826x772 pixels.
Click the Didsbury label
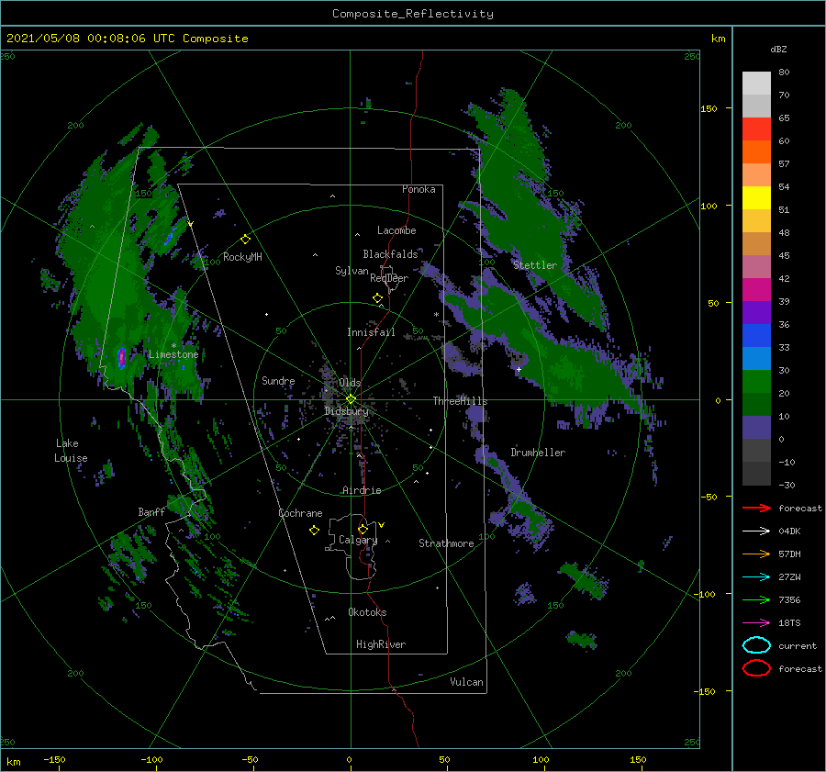click(x=347, y=411)
